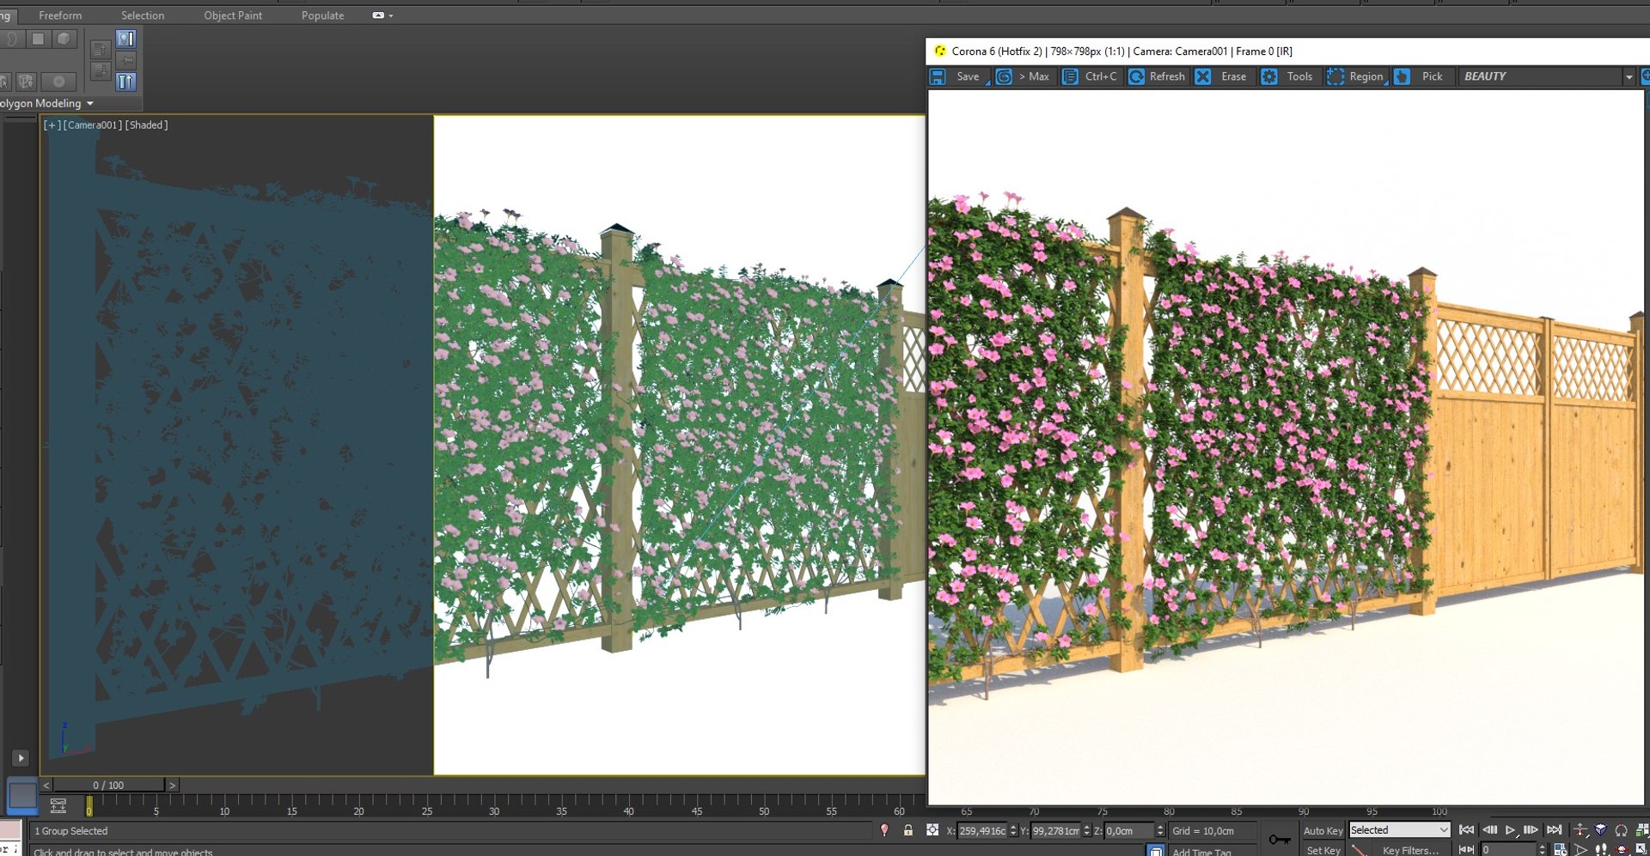This screenshot has height=856, width=1650.
Task: Toggle Set Key mode
Action: pos(1323,850)
